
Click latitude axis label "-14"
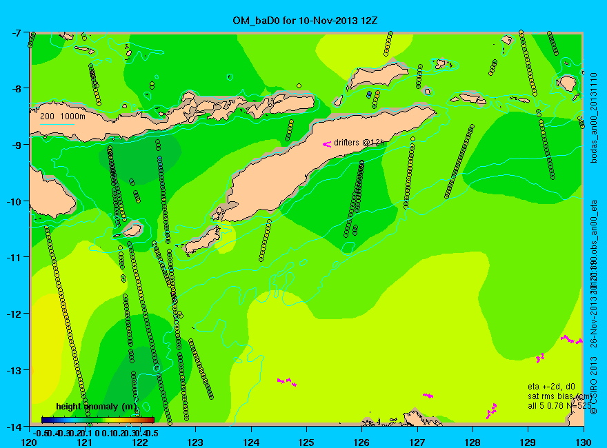coord(14,427)
